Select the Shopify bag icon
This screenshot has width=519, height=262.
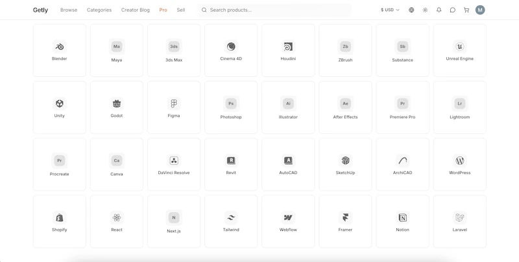pyautogui.click(x=60, y=218)
